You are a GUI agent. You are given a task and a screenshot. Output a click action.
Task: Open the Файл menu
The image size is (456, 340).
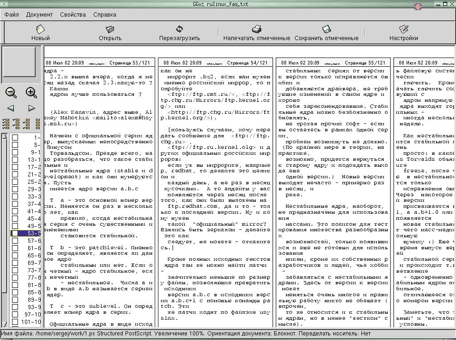coord(12,15)
